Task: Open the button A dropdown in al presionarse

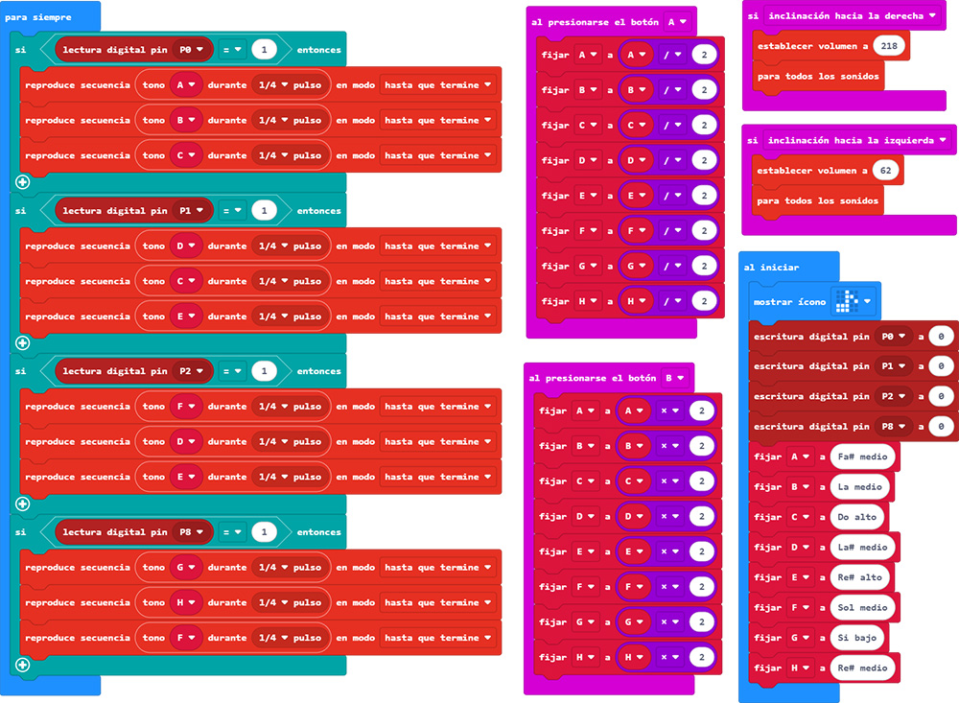Action: click(677, 20)
